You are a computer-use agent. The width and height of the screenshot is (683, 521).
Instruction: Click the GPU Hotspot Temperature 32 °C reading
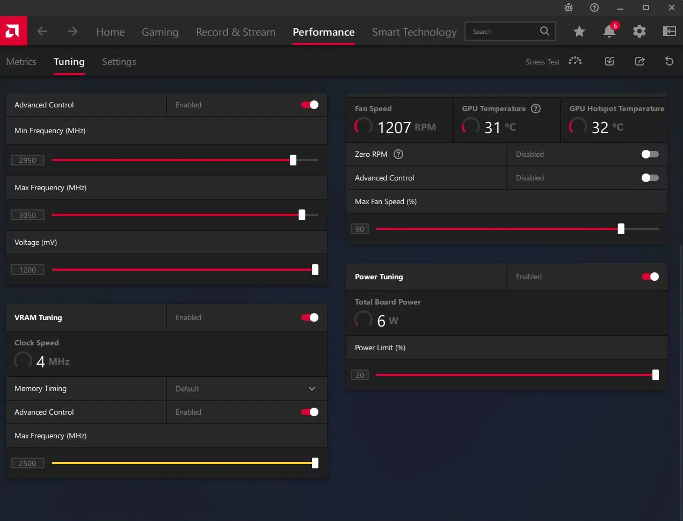pyautogui.click(x=597, y=127)
